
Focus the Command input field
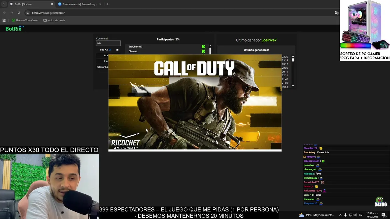(108, 43)
